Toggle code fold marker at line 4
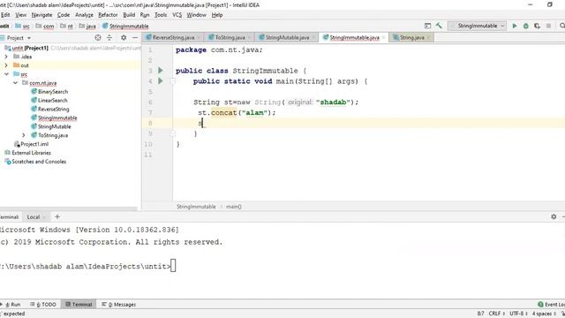The height and width of the screenshot is (318, 565). [173, 81]
